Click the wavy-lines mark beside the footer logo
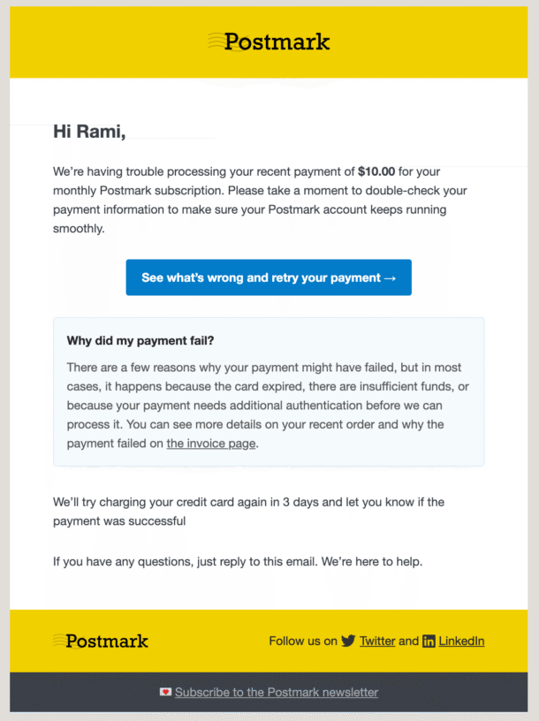This screenshot has width=539, height=721. (x=60, y=641)
